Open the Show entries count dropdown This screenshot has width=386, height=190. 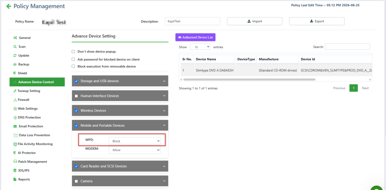point(200,47)
